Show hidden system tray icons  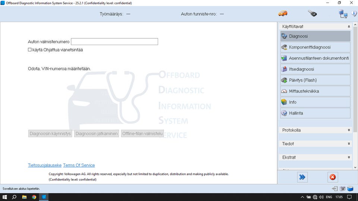pos(302,197)
